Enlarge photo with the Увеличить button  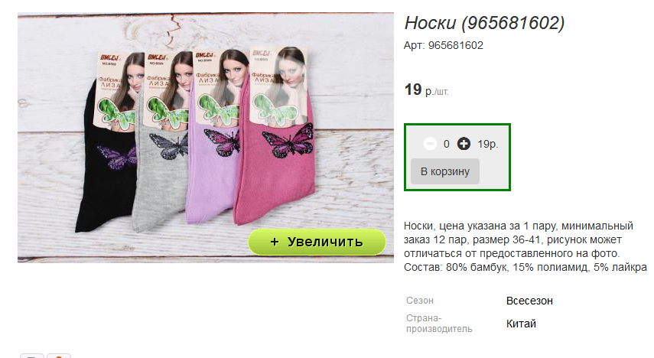[317, 242]
